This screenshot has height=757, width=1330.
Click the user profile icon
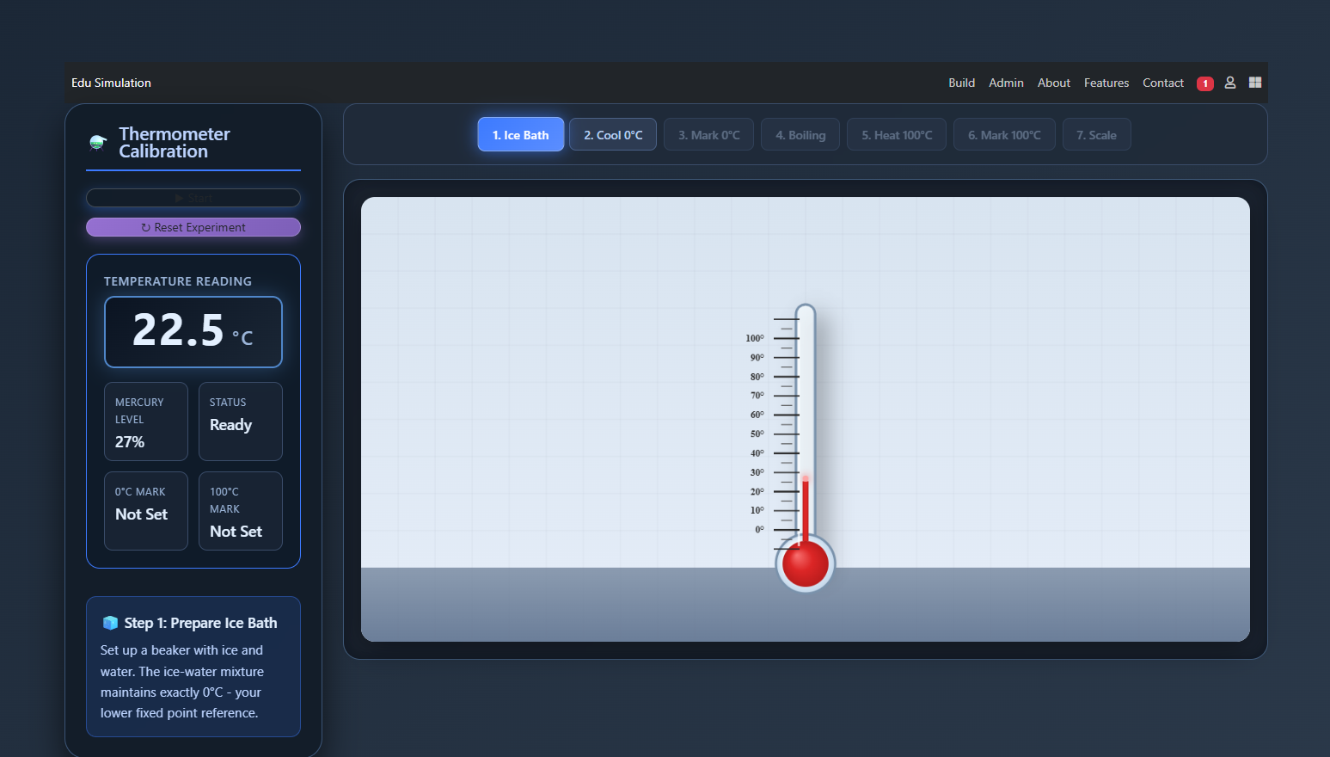tap(1229, 83)
